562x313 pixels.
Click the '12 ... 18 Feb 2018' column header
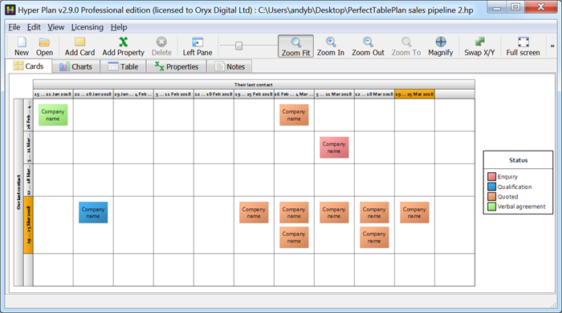214,94
